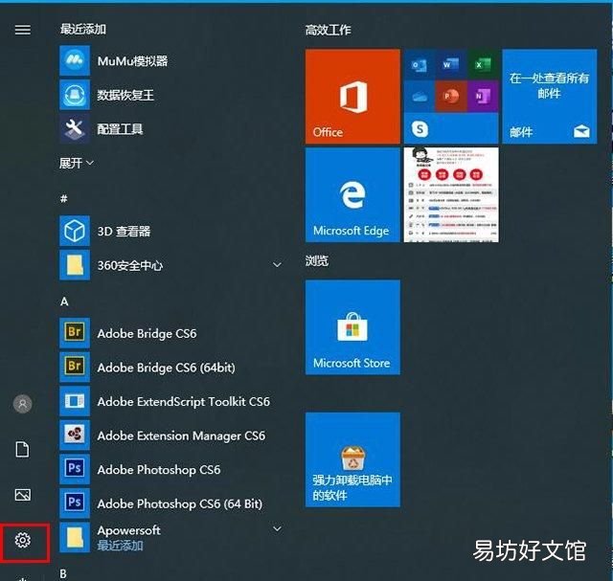
Task: Open the screenshot preview live tile
Action: pos(451,195)
